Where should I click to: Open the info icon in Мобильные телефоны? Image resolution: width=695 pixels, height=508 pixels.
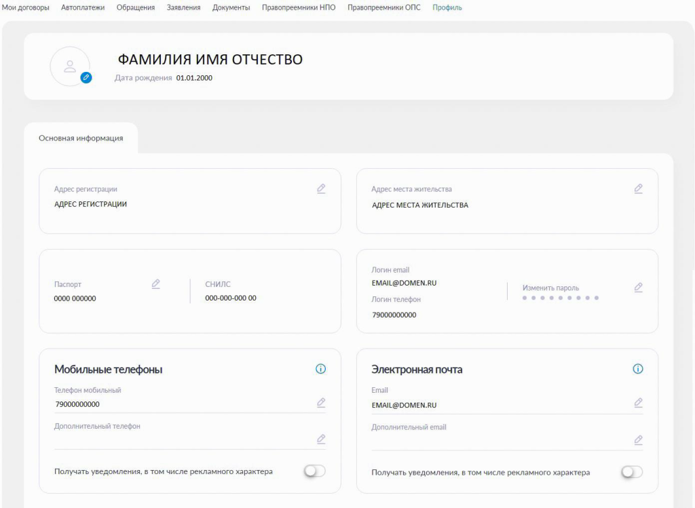pyautogui.click(x=321, y=369)
